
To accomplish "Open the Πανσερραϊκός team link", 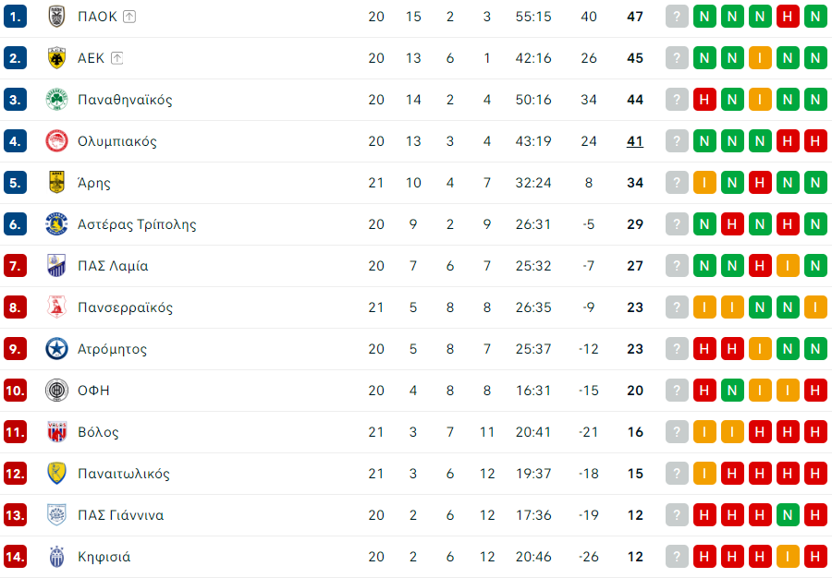I will (125, 307).
